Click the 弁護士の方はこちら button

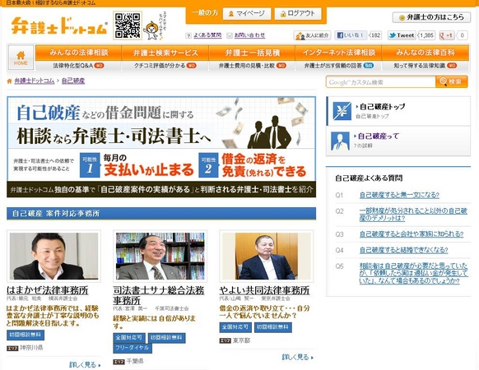(x=431, y=17)
